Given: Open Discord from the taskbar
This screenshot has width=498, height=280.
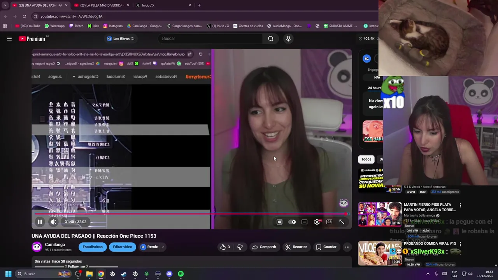Looking at the screenshot, I should pos(169,274).
